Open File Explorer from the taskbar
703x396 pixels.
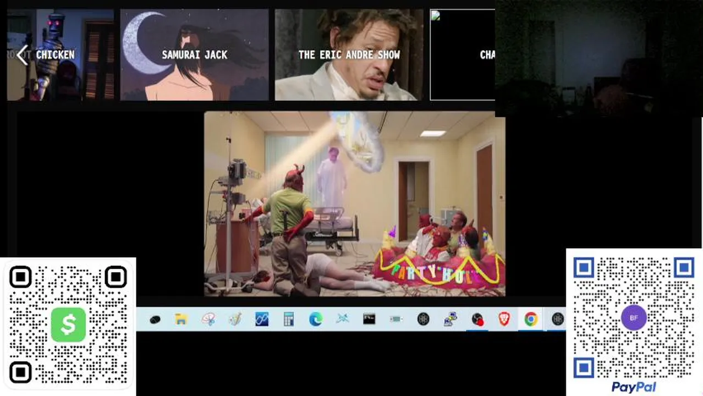[181, 319]
